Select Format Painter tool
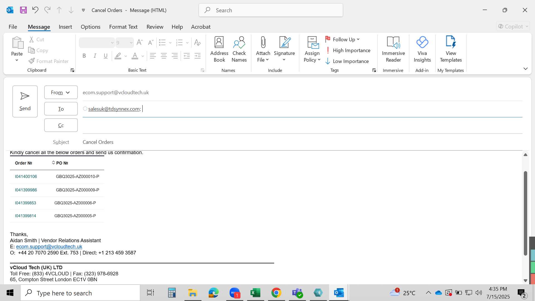Image resolution: width=535 pixels, height=301 pixels. (49, 61)
